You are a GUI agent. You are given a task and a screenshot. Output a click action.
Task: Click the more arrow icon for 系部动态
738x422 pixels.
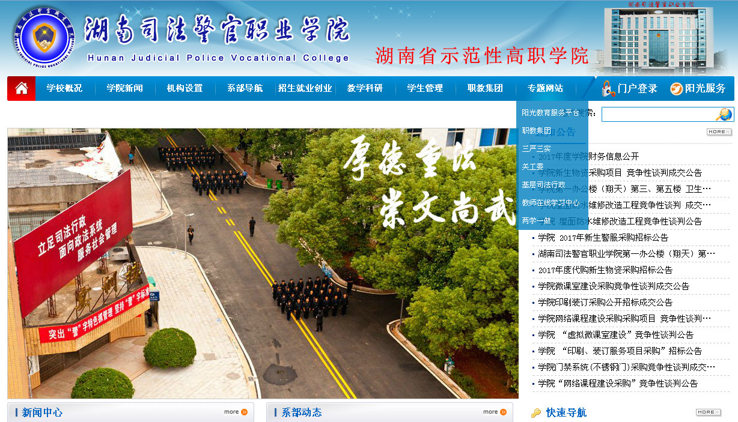coord(503,412)
